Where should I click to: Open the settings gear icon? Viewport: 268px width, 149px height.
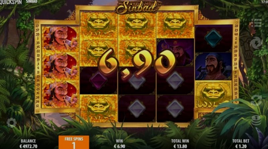point(11,122)
